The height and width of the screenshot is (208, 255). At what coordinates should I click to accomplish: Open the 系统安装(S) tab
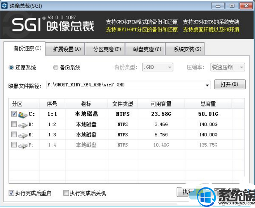point(185,49)
